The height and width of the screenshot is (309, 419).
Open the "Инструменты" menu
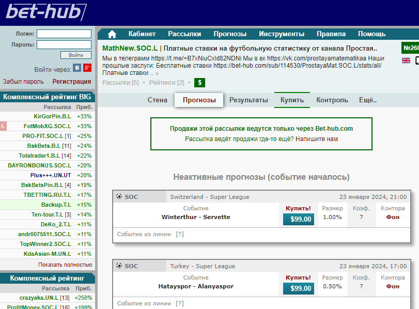(282, 34)
